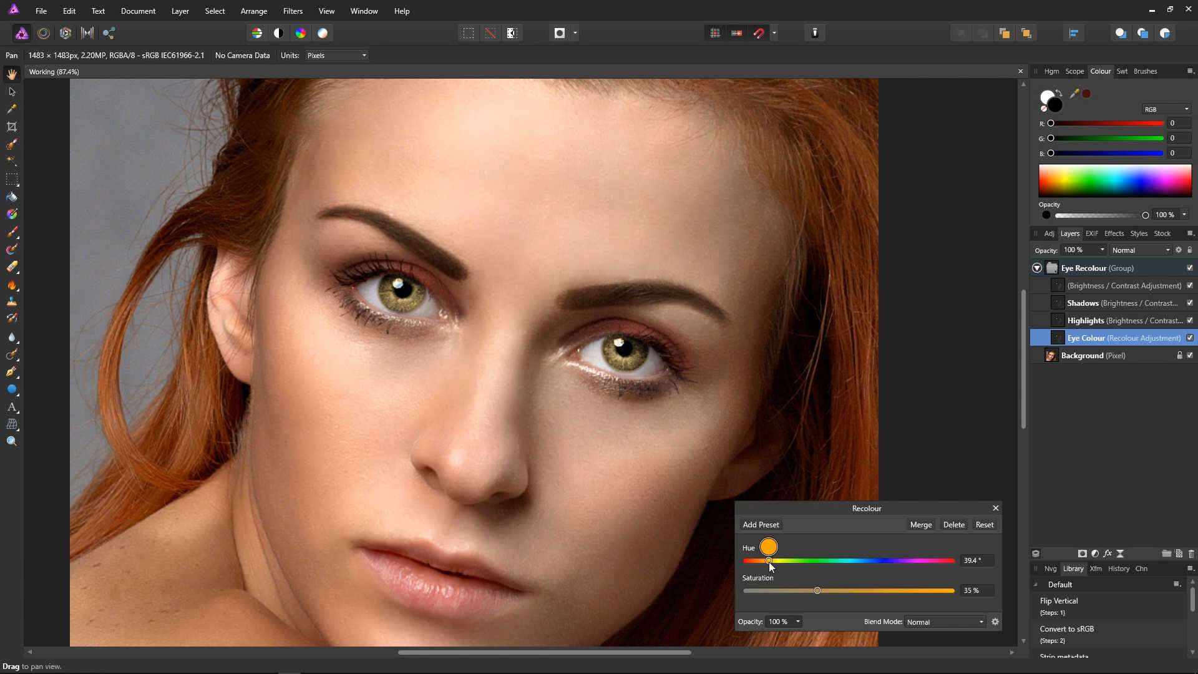Image resolution: width=1198 pixels, height=674 pixels.
Task: Click the delete layer trash icon
Action: pos(1191,554)
